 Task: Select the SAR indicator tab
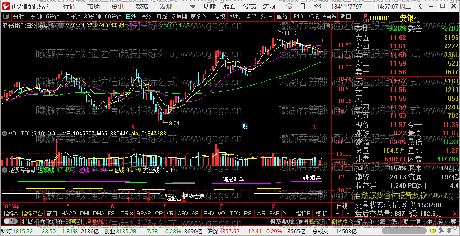click(x=274, y=213)
